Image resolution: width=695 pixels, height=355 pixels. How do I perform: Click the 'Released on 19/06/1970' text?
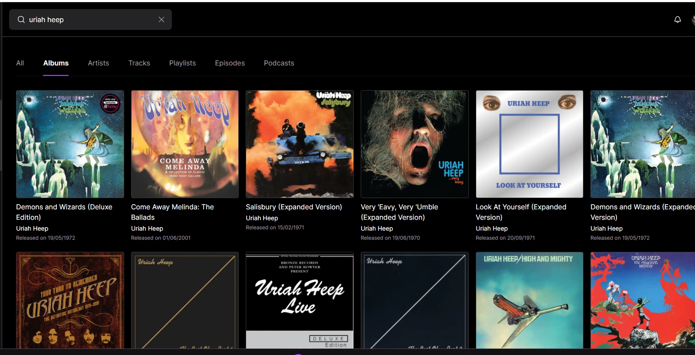click(390, 238)
